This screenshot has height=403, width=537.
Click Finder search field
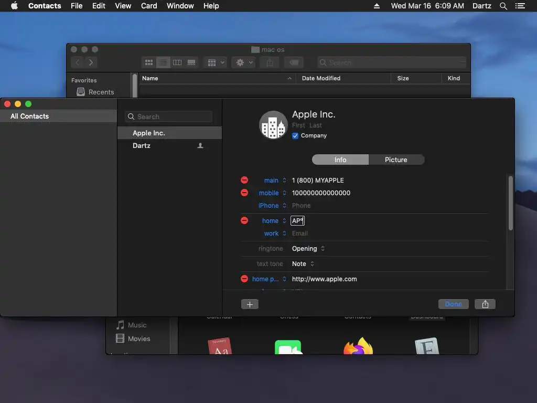391,62
